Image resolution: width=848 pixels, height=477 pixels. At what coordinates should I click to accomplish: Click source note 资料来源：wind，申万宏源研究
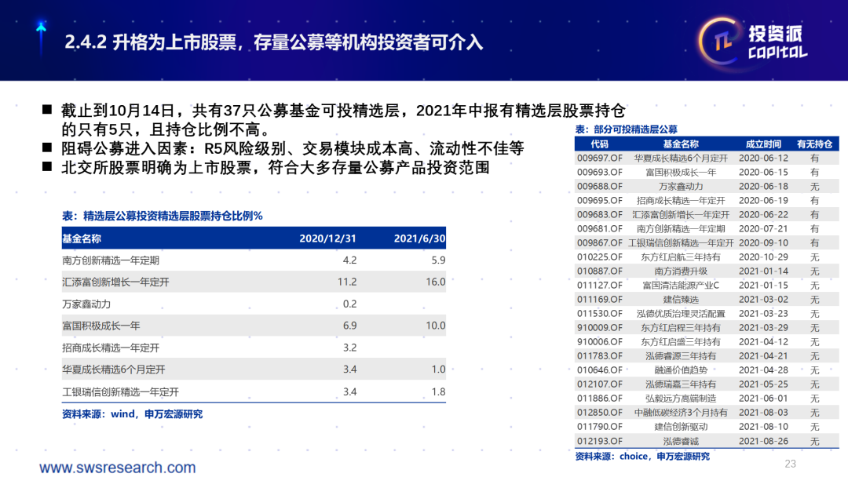pos(132,414)
